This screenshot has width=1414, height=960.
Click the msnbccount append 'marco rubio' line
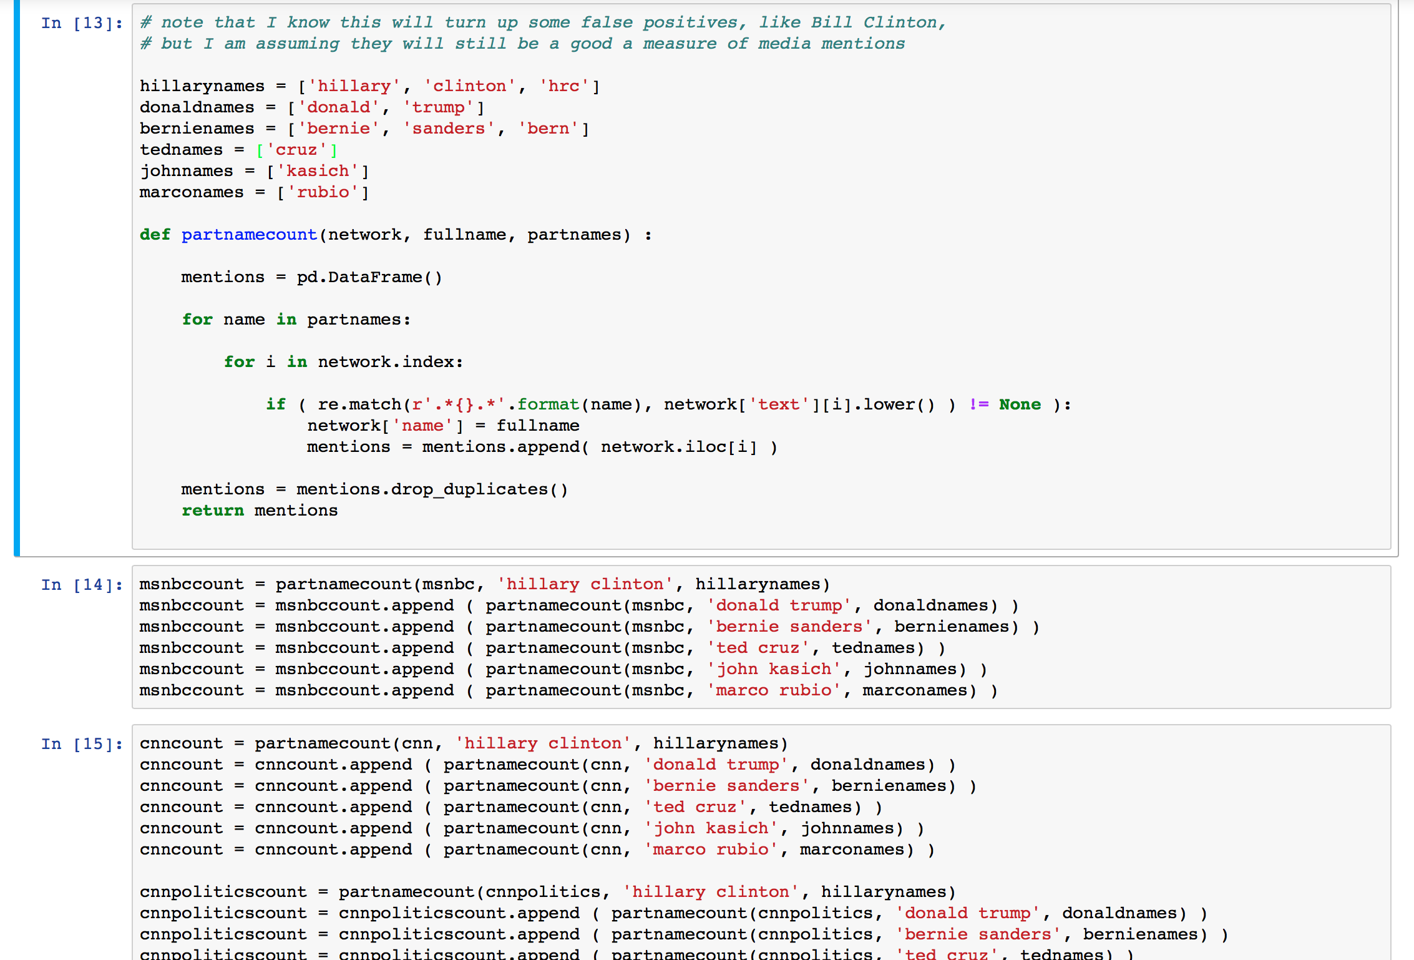click(x=568, y=690)
